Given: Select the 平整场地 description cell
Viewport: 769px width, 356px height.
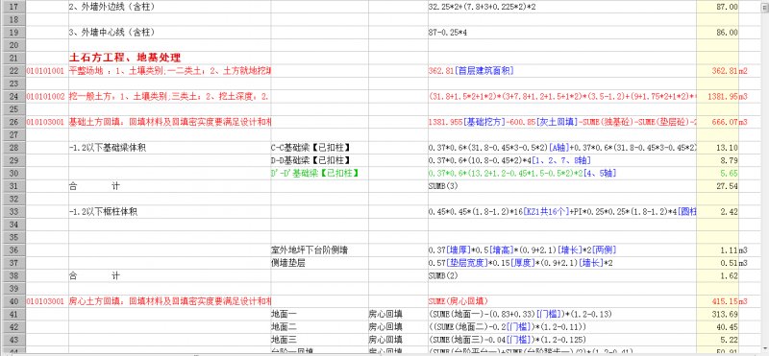Looking at the screenshot, I should click(x=170, y=71).
